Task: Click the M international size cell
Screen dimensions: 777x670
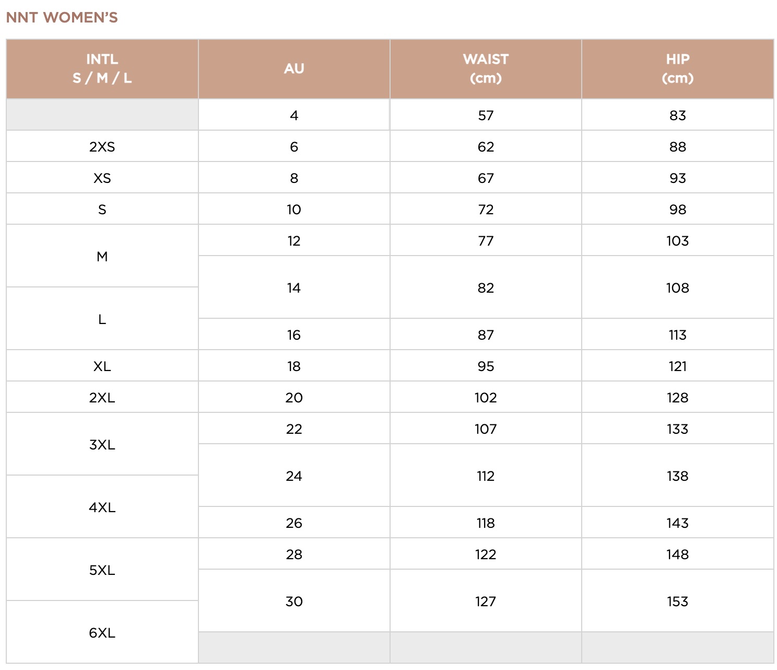Action: [x=102, y=256]
